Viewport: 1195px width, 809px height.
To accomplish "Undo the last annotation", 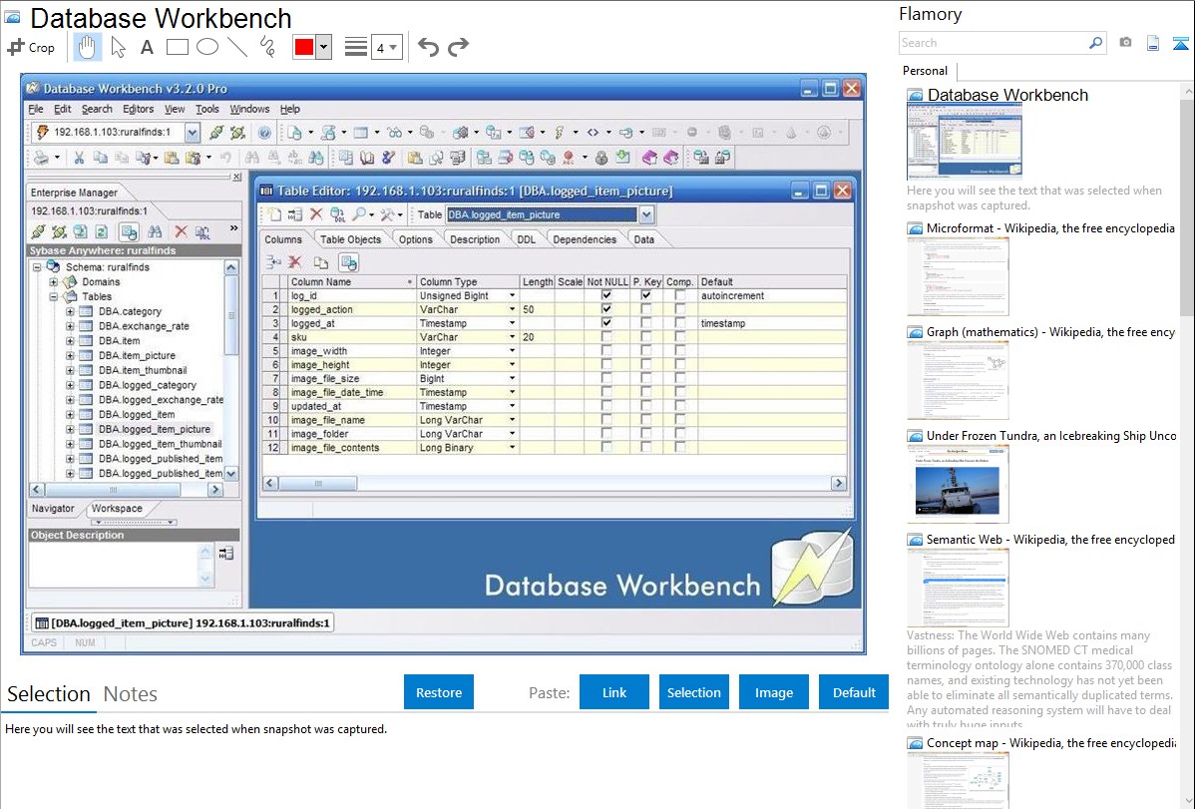I will click(x=428, y=47).
